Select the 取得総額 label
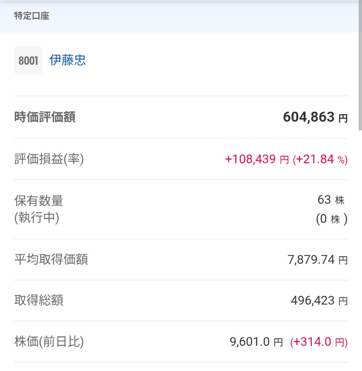 [x=39, y=301]
